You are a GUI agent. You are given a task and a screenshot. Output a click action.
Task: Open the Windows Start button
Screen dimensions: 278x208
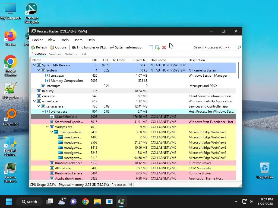tap(9, 201)
